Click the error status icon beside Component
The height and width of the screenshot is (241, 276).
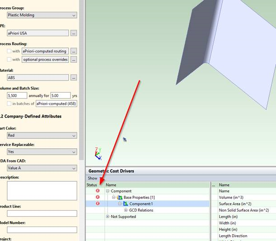tap(98, 191)
